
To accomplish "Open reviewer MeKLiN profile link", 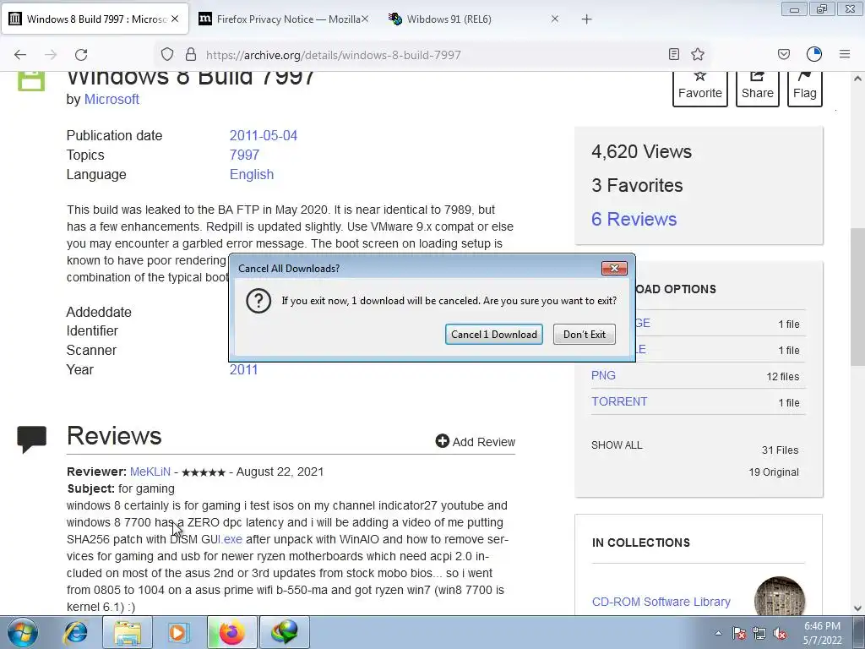I will (150, 472).
